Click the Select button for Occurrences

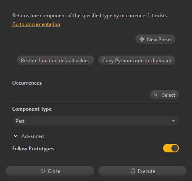[164, 95]
